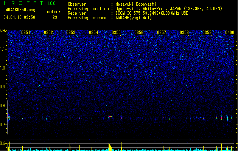This screenshot has width=238, height=151.
Task: Click the 0351 time marker
Action: (26, 32)
